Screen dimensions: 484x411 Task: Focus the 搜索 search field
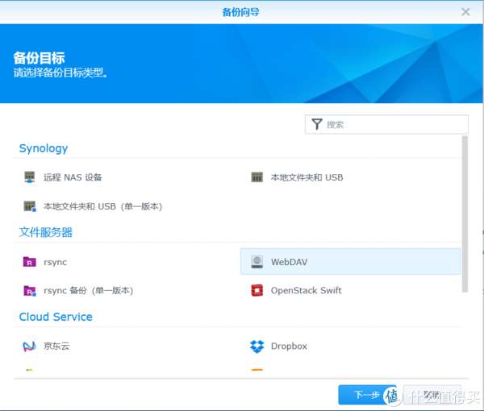(386, 124)
